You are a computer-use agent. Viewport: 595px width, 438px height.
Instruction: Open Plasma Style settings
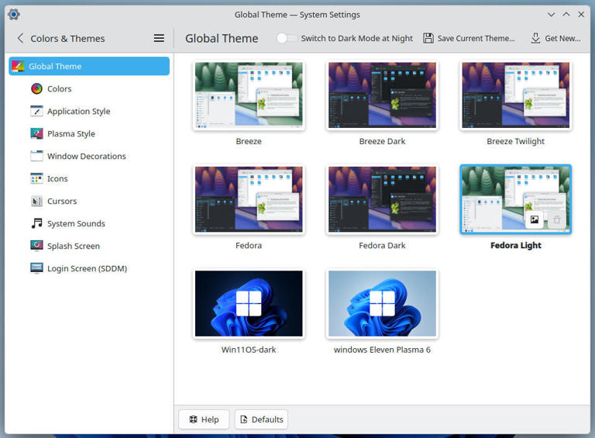coord(89,133)
